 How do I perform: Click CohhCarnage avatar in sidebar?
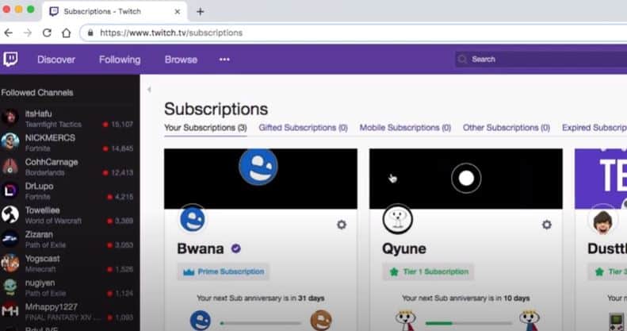point(10,166)
